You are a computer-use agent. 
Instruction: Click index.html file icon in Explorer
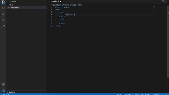(x=9, y=8)
